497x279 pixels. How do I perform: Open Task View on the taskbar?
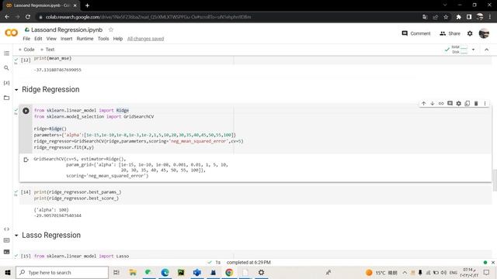[116, 272]
